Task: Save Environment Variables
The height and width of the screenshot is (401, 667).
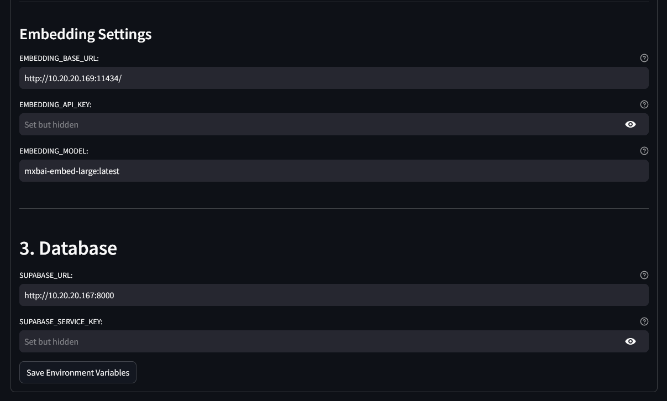Action: point(78,372)
